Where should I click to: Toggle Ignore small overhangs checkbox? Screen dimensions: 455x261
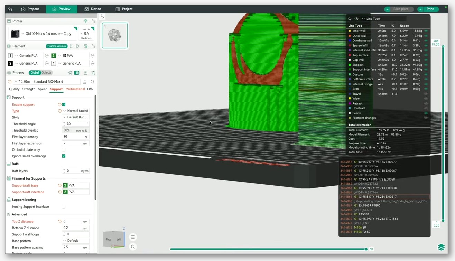(x=64, y=156)
